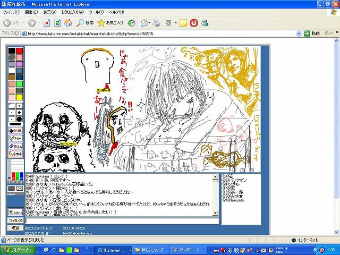
Task: Click the red R color channel slider
Action: tap(13, 176)
